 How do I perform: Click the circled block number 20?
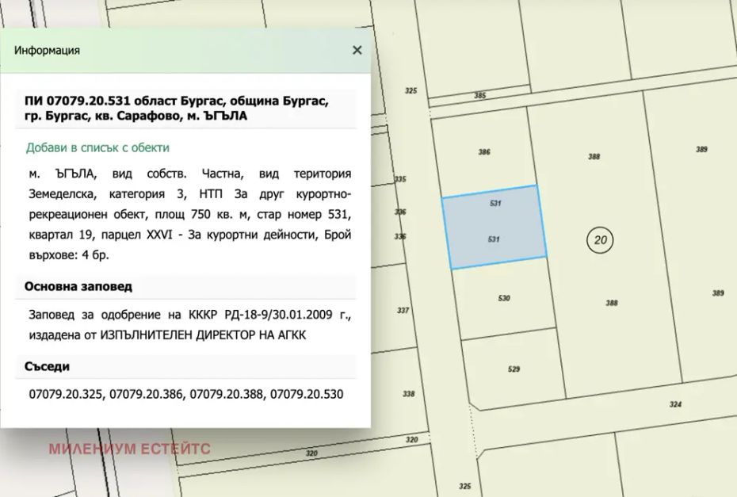click(598, 239)
